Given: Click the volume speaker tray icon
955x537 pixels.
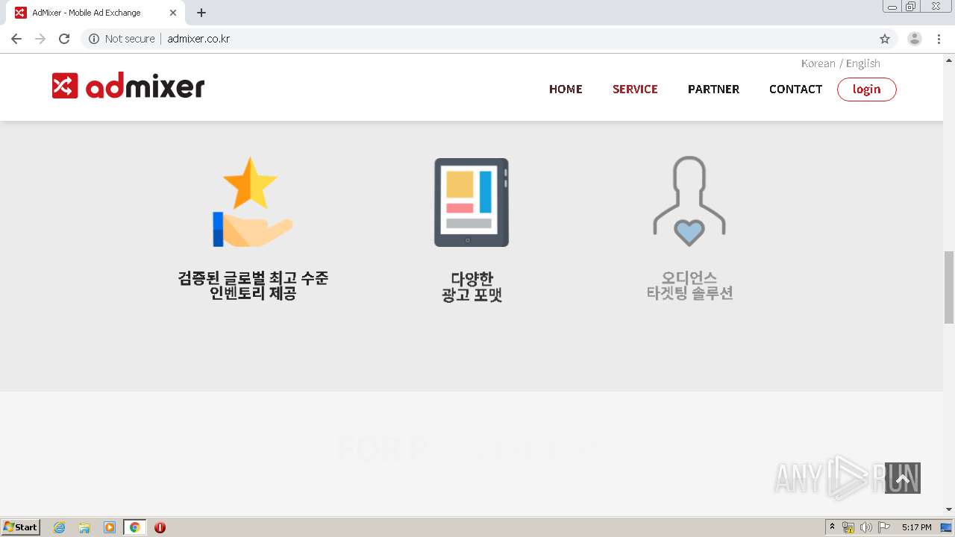Looking at the screenshot, I should click(865, 527).
